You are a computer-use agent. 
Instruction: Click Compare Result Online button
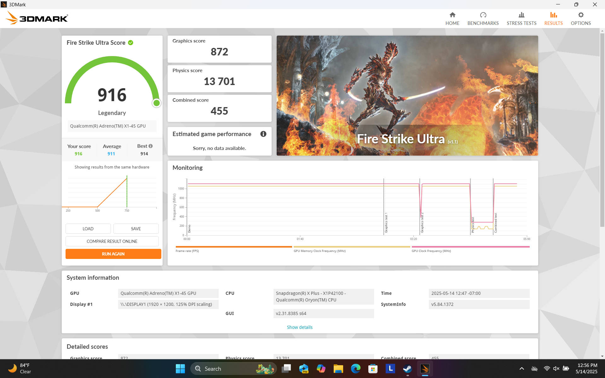click(x=112, y=241)
